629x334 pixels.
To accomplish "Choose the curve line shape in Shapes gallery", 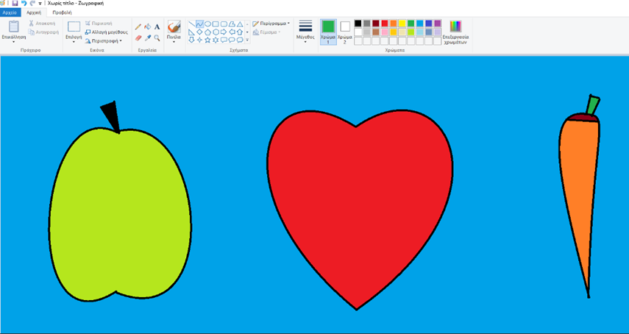I will (x=200, y=24).
